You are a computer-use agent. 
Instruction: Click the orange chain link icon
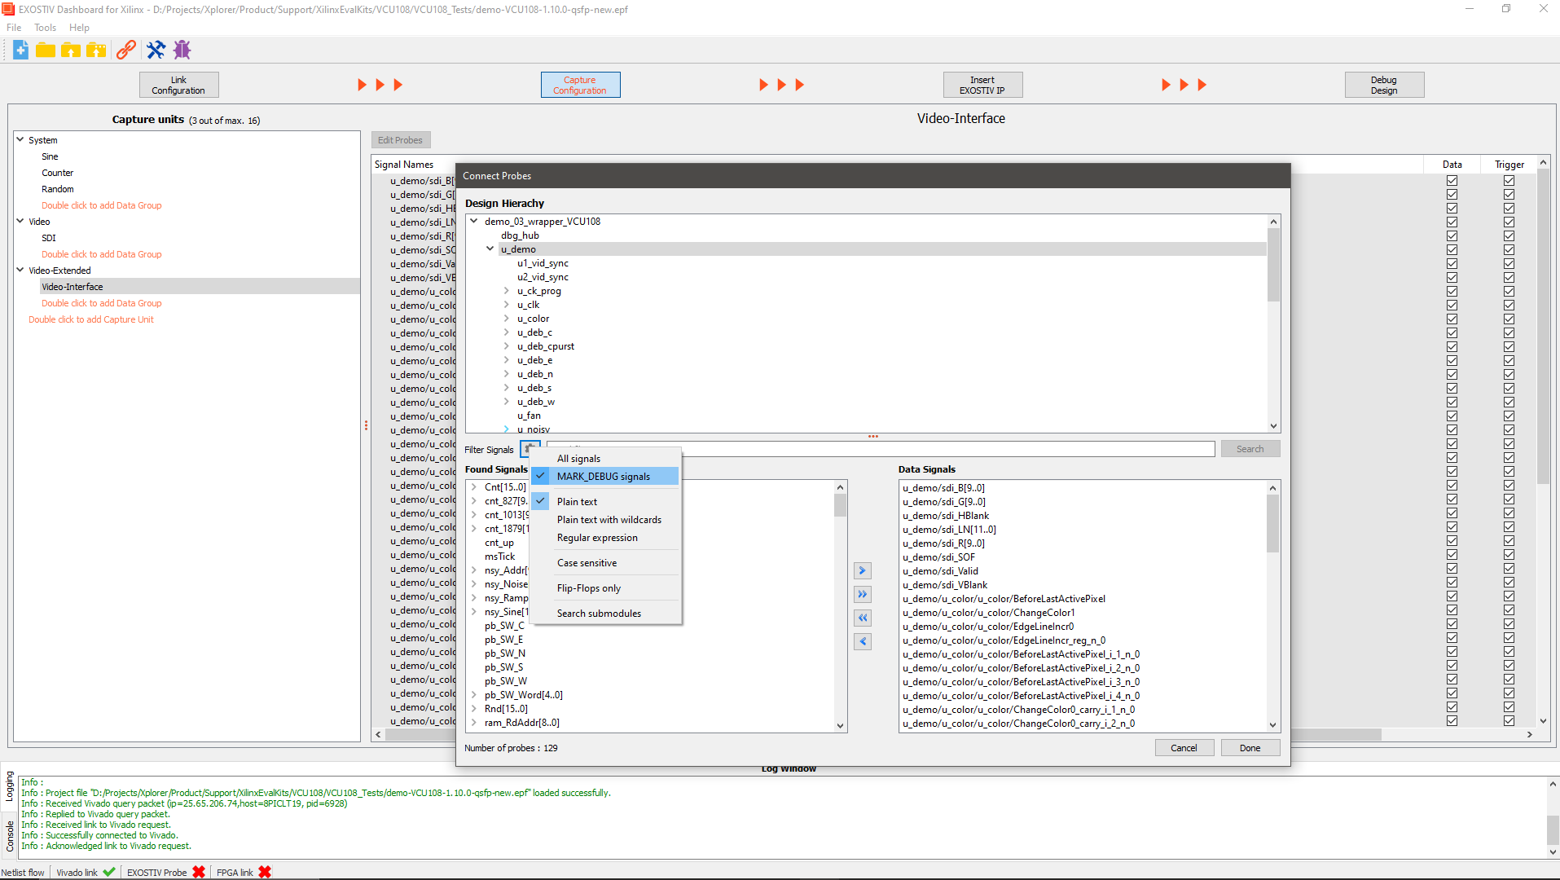[125, 51]
